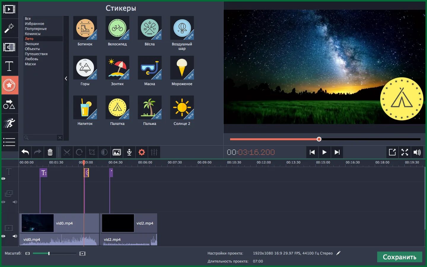Image resolution: width=427 pixels, height=267 pixels.
Task: Click the preview seek bar handle
Action: tap(319, 139)
